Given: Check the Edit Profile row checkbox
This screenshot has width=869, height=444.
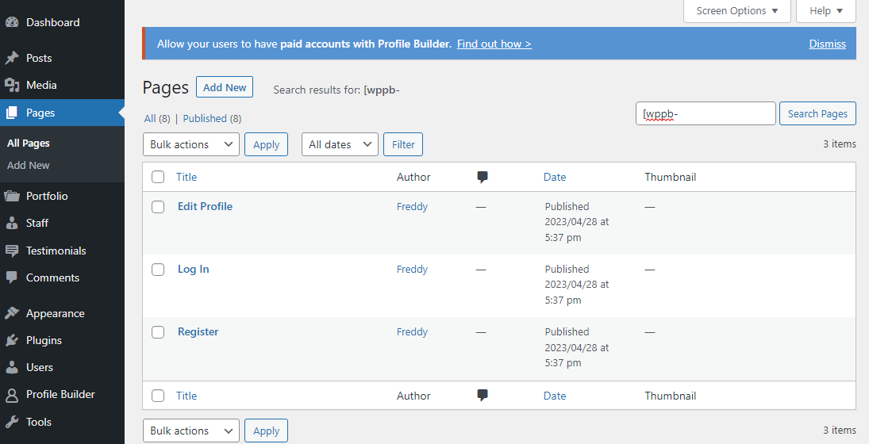Looking at the screenshot, I should click(x=158, y=207).
